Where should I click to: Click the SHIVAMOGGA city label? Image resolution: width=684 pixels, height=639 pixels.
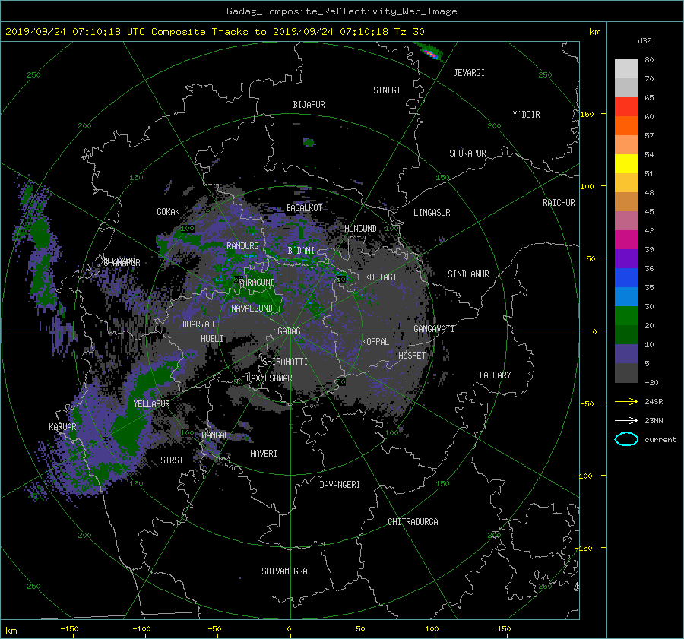tap(284, 571)
